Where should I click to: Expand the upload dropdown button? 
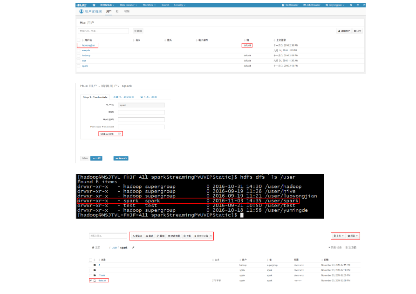point(339,236)
